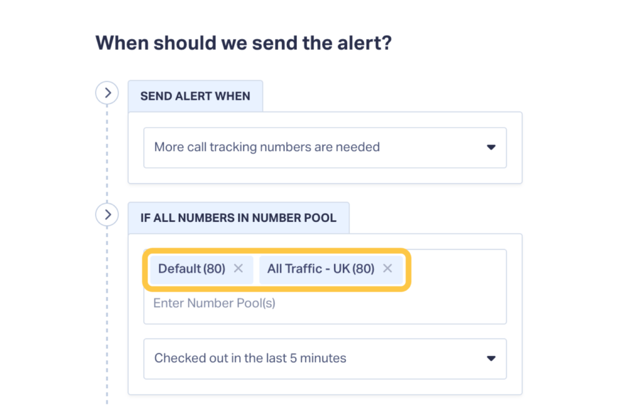Expand the IF ALL NUMBERS IN NUMBER POOL chevron icon
Image resolution: width=636 pixels, height=408 pixels.
tap(107, 214)
